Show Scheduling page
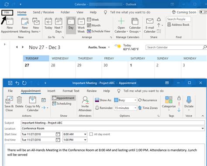Screen dimensions: 207x166 pos(62,104)
